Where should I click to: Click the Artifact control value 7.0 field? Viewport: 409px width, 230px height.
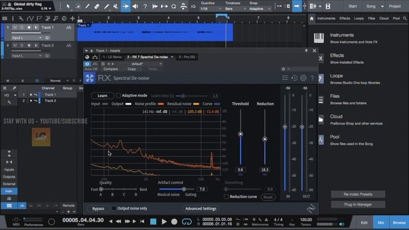coord(202,189)
